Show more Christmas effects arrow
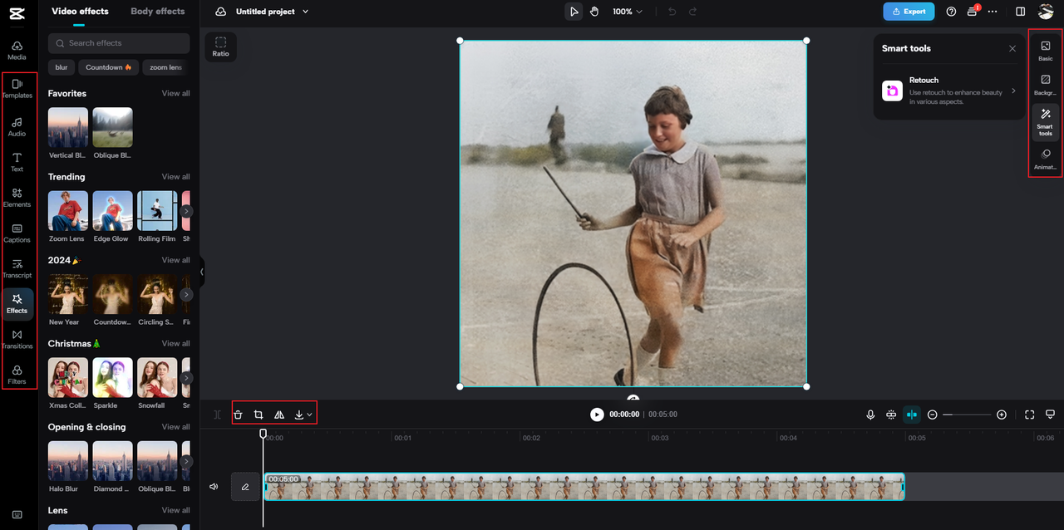Screen dimensions: 1064x530 pos(187,378)
